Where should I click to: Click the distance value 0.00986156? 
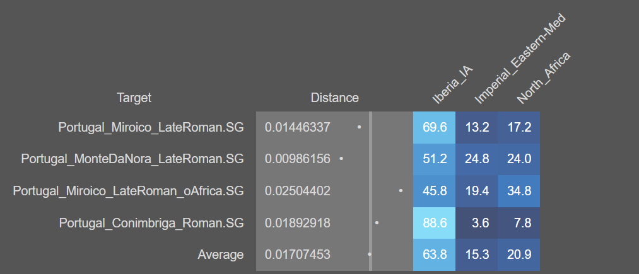tap(298, 159)
